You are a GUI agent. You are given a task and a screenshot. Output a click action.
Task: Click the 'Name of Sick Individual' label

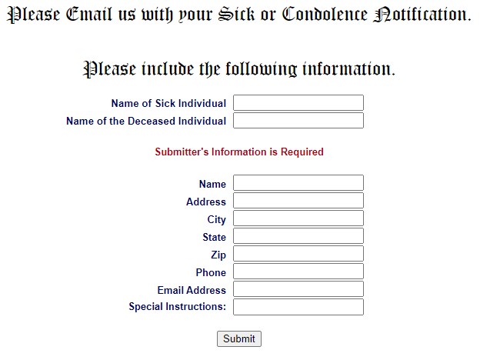[x=168, y=103]
